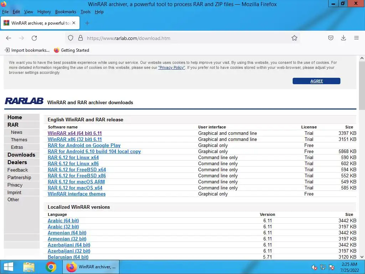This screenshot has height=274, width=365.
Task: Click the AGREE cookie button
Action: (x=317, y=81)
